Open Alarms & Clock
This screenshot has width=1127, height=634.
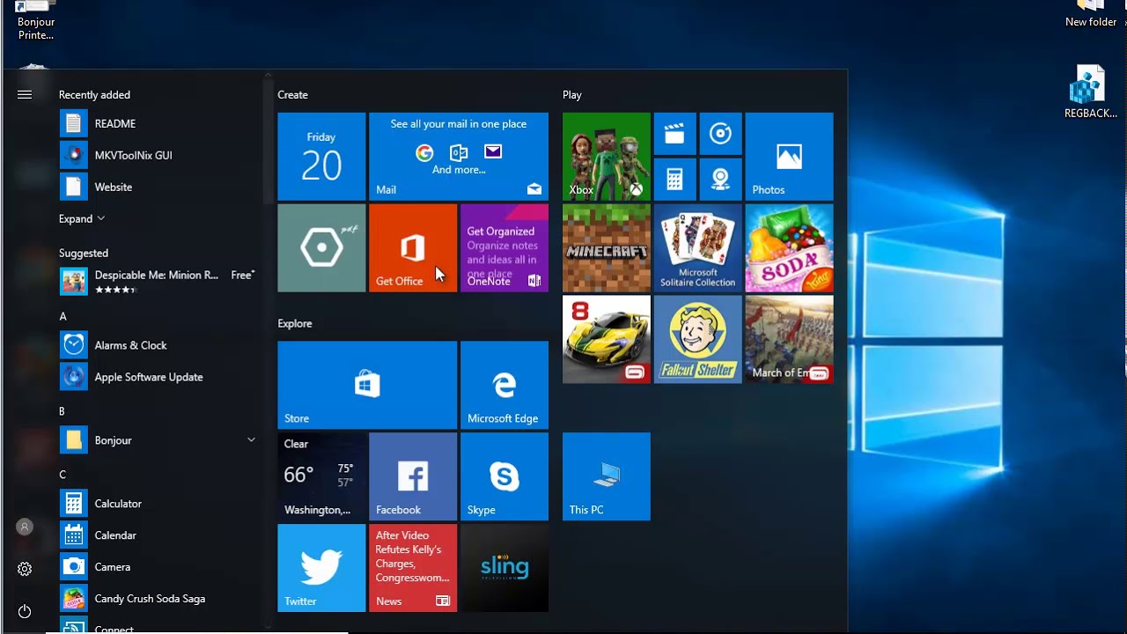(158, 345)
